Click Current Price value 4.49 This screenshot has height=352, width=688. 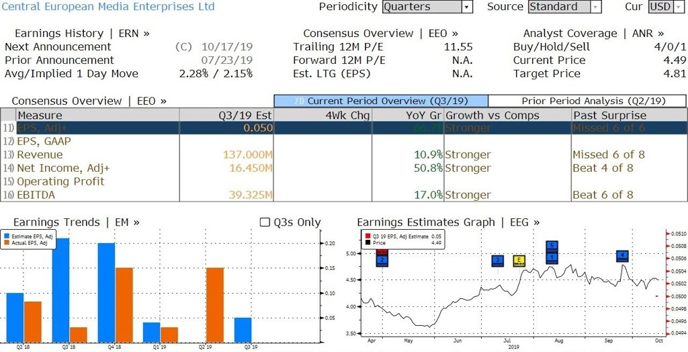674,60
